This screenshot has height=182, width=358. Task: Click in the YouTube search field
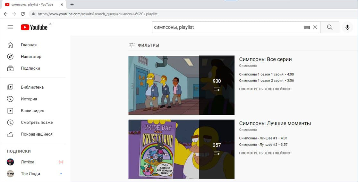[x=228, y=27]
